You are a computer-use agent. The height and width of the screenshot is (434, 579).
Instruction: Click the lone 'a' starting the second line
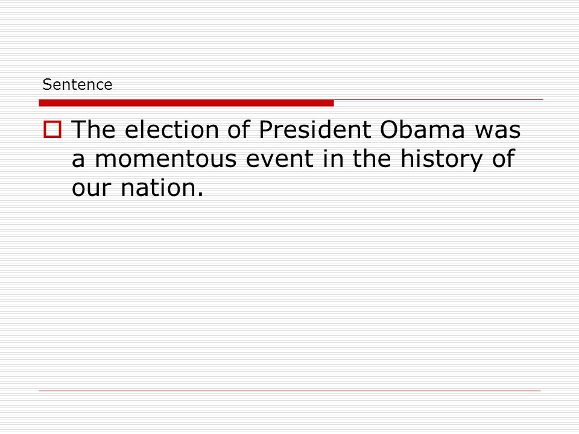(78, 160)
